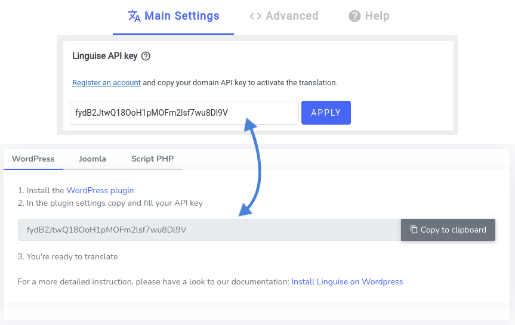This screenshot has width=515, height=325.
Task: Select the Script PHP tab
Action: [x=152, y=159]
